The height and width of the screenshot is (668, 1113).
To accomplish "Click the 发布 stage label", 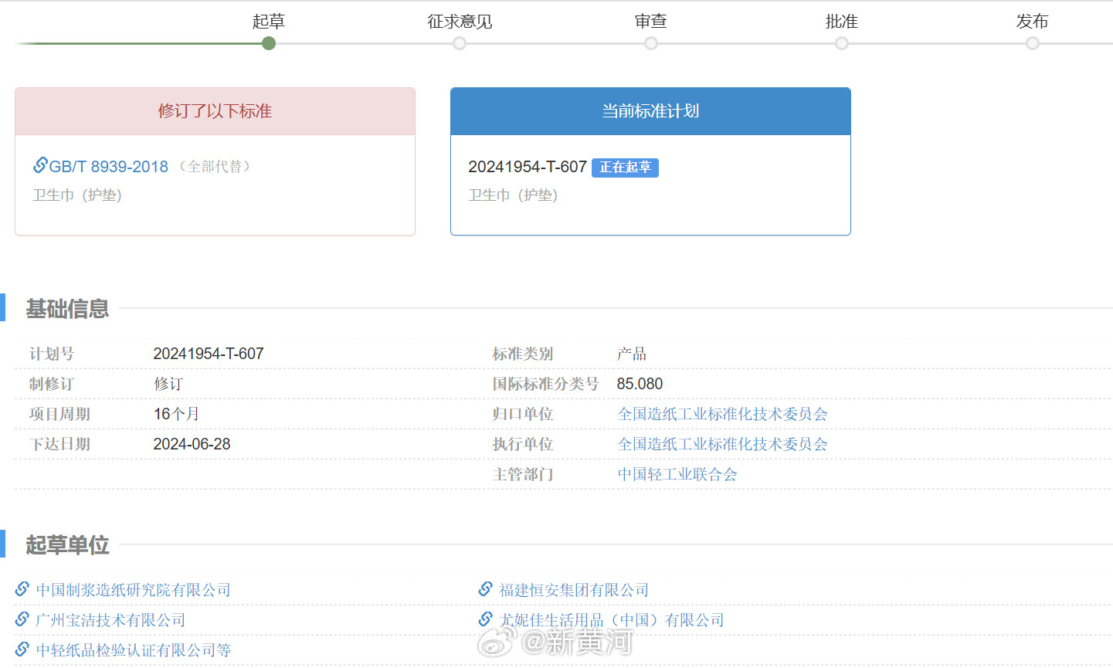I will 1033,22.
